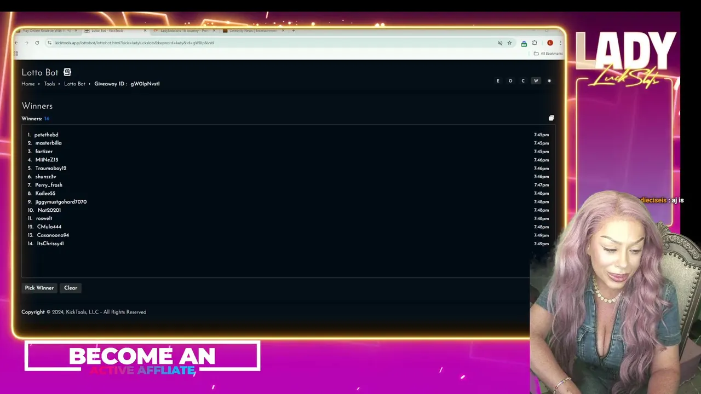Open Lotto Bot breadcrumb link
This screenshot has height=394, width=701.
74,84
